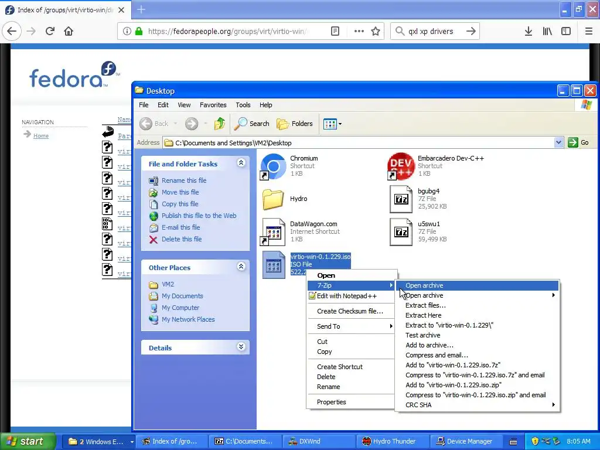The width and height of the screenshot is (600, 450).
Task: Open the Explorer File menu
Action: point(144,105)
